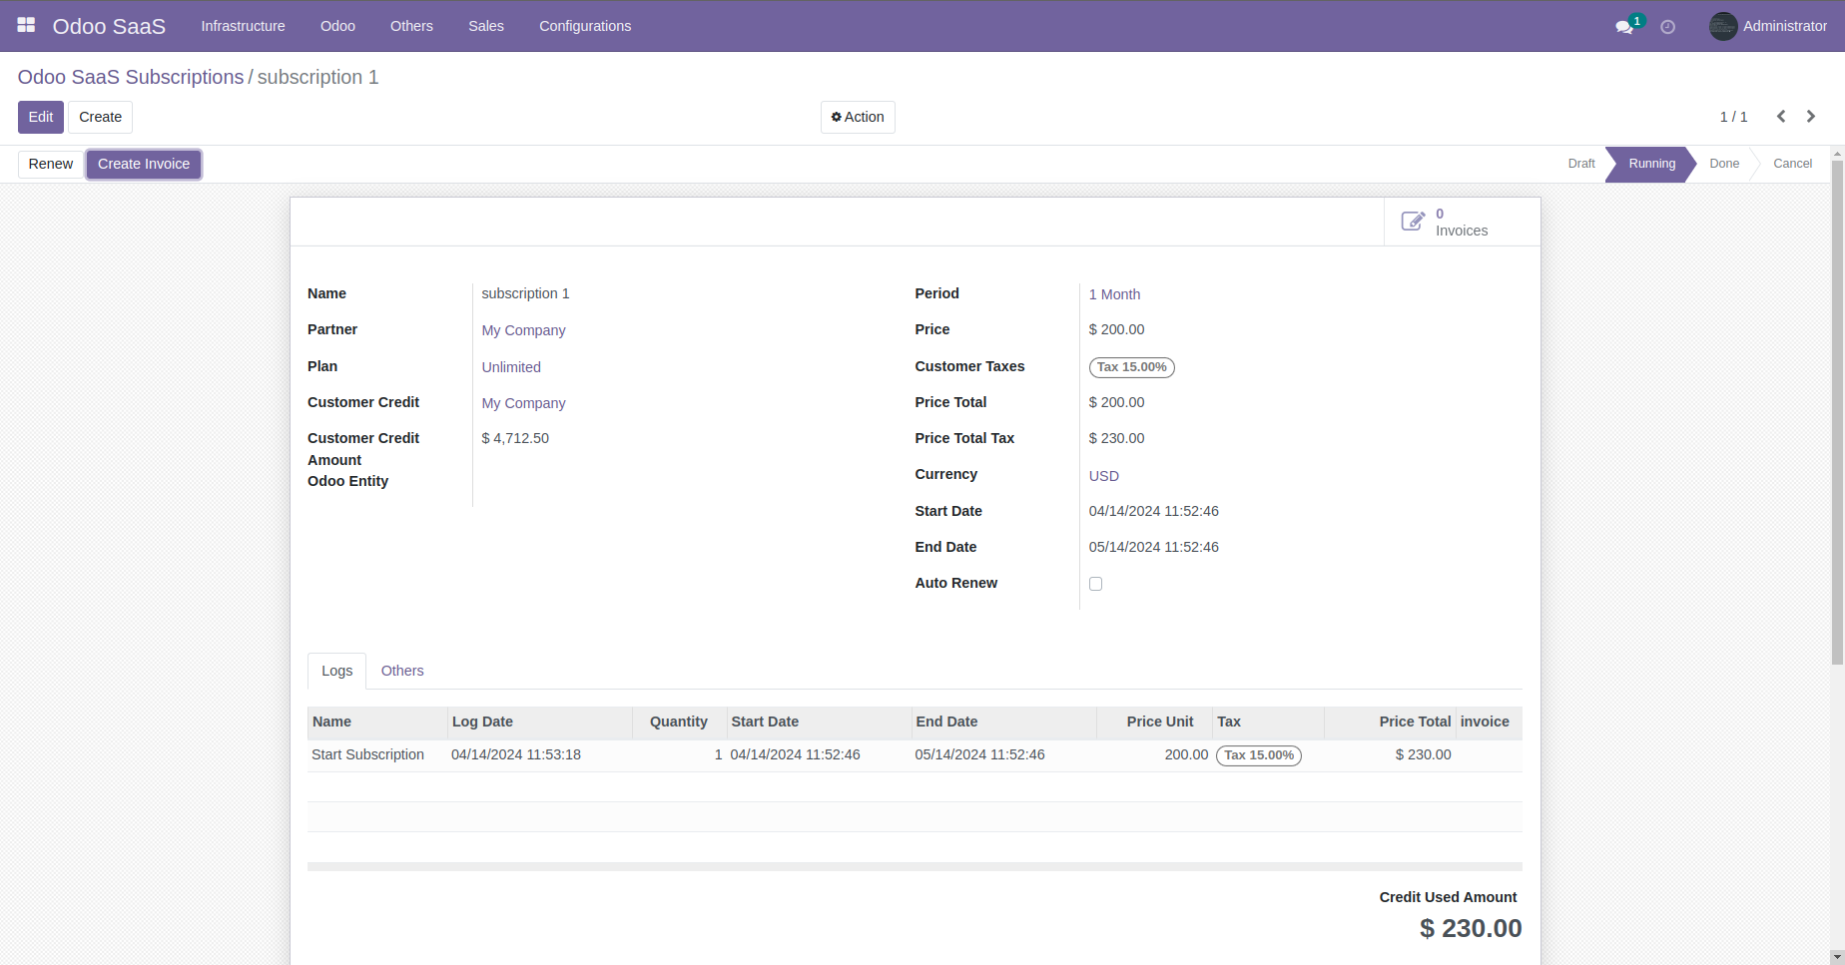Click the activities clock icon

click(1666, 27)
